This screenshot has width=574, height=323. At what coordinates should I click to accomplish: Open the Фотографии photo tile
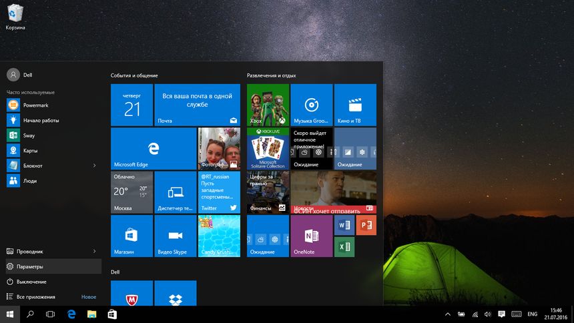(x=219, y=149)
